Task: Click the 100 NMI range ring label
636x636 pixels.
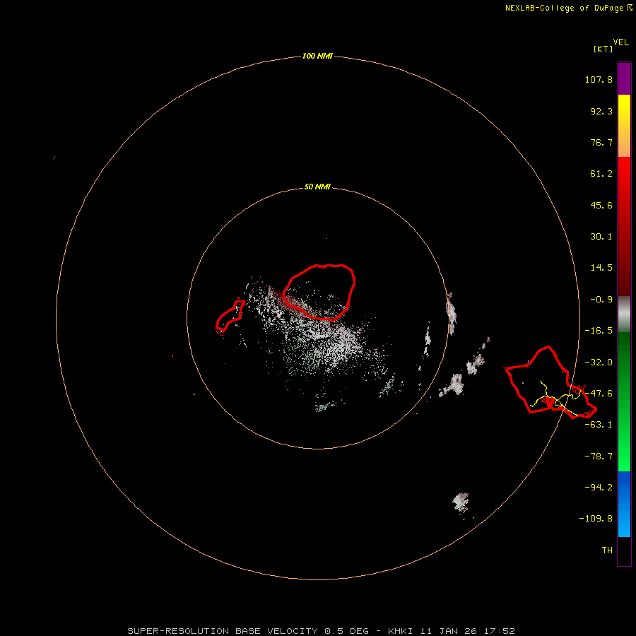Action: (x=317, y=56)
